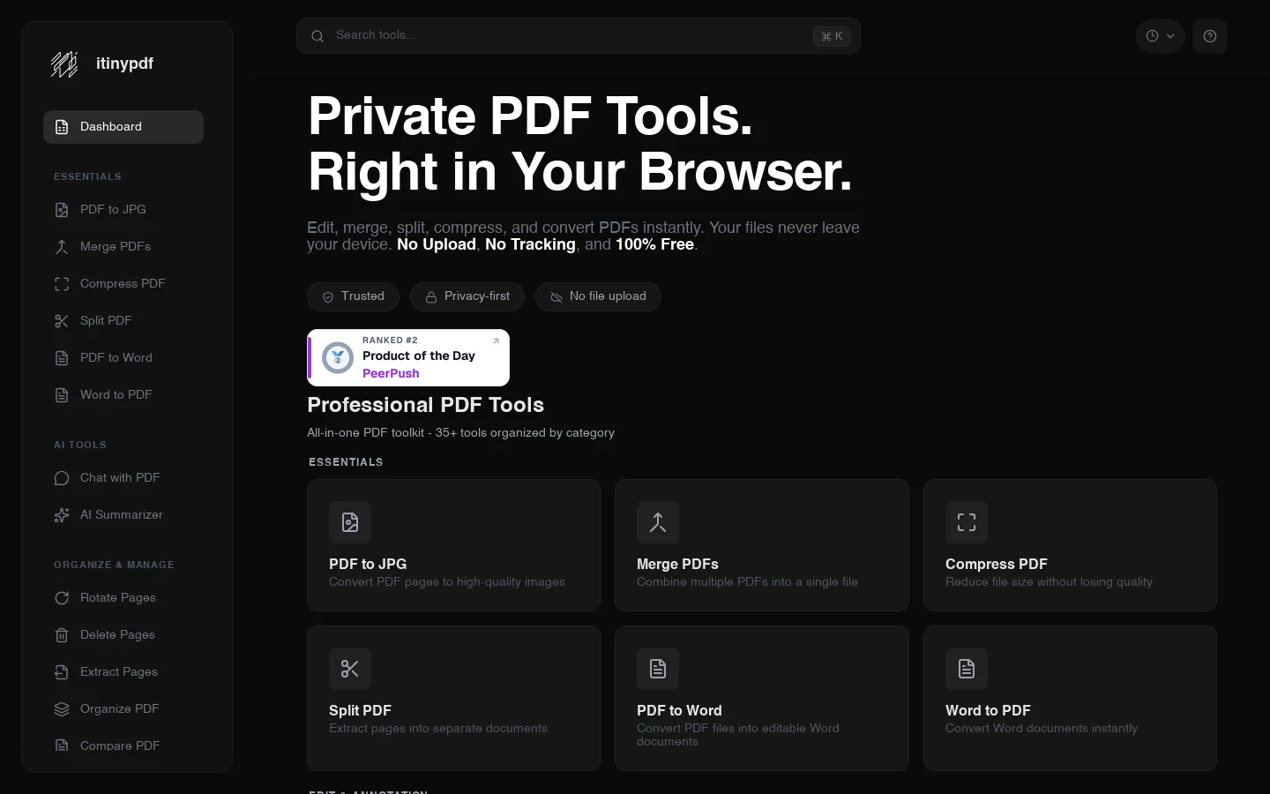Click the Word to PDF card document icon
1270x794 pixels.
(x=967, y=669)
